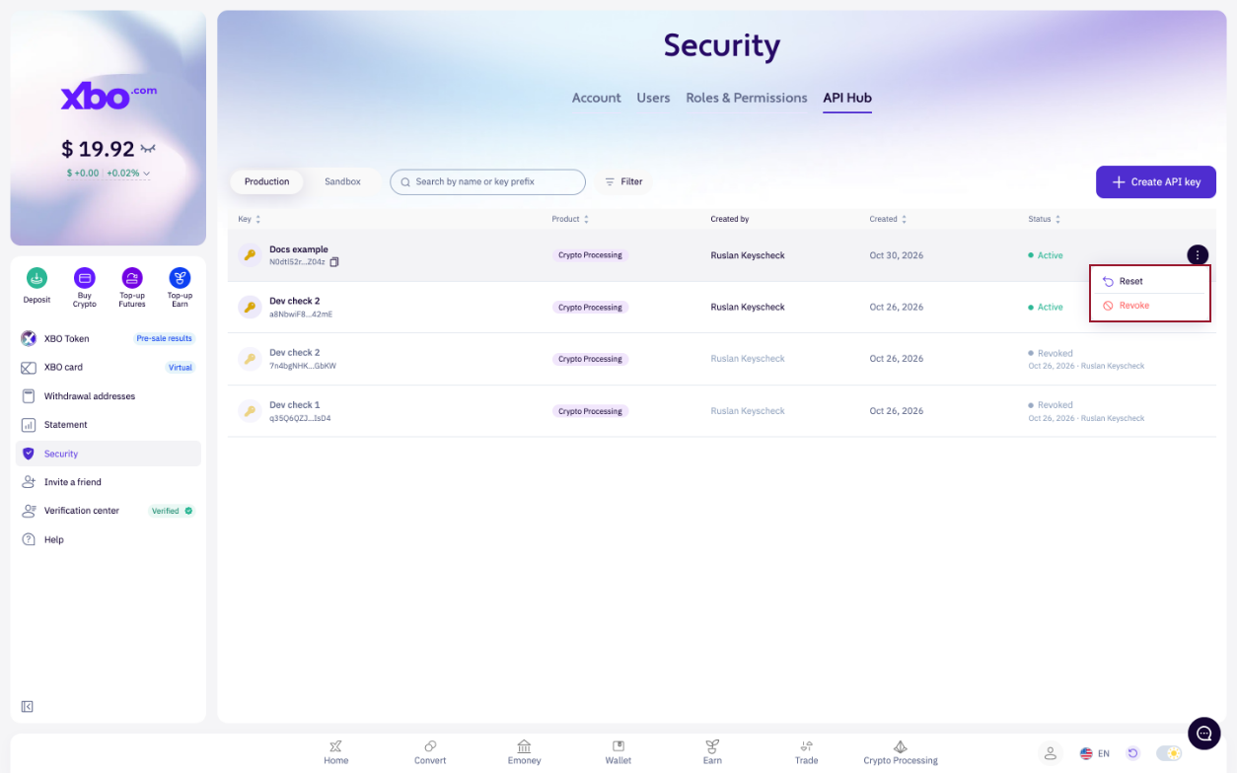The width and height of the screenshot is (1237, 773).
Task: Go to Crypto Processing in bottom navigation
Action: [901, 752]
